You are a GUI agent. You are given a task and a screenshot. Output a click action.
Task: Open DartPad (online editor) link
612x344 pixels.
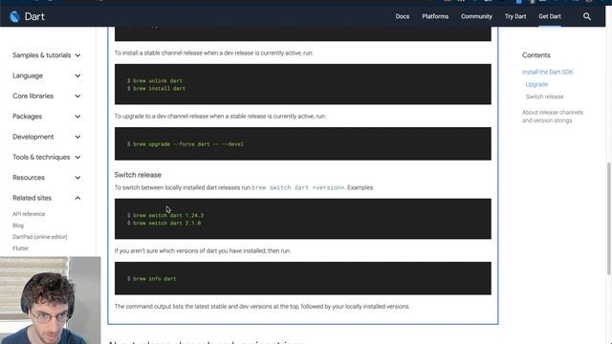[x=40, y=237]
